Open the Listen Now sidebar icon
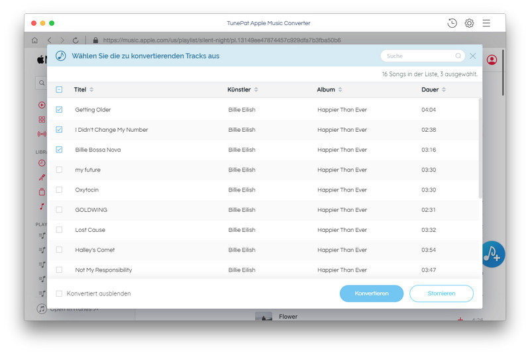 (x=42, y=105)
